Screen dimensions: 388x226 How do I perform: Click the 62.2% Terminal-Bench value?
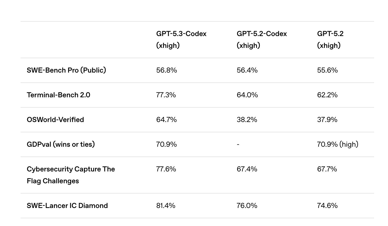[x=327, y=95]
